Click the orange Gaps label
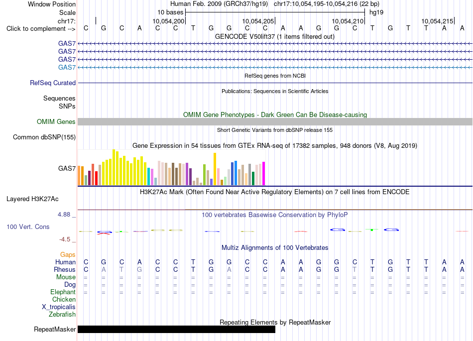Viewport: 473px width, 341px height. coord(68,255)
